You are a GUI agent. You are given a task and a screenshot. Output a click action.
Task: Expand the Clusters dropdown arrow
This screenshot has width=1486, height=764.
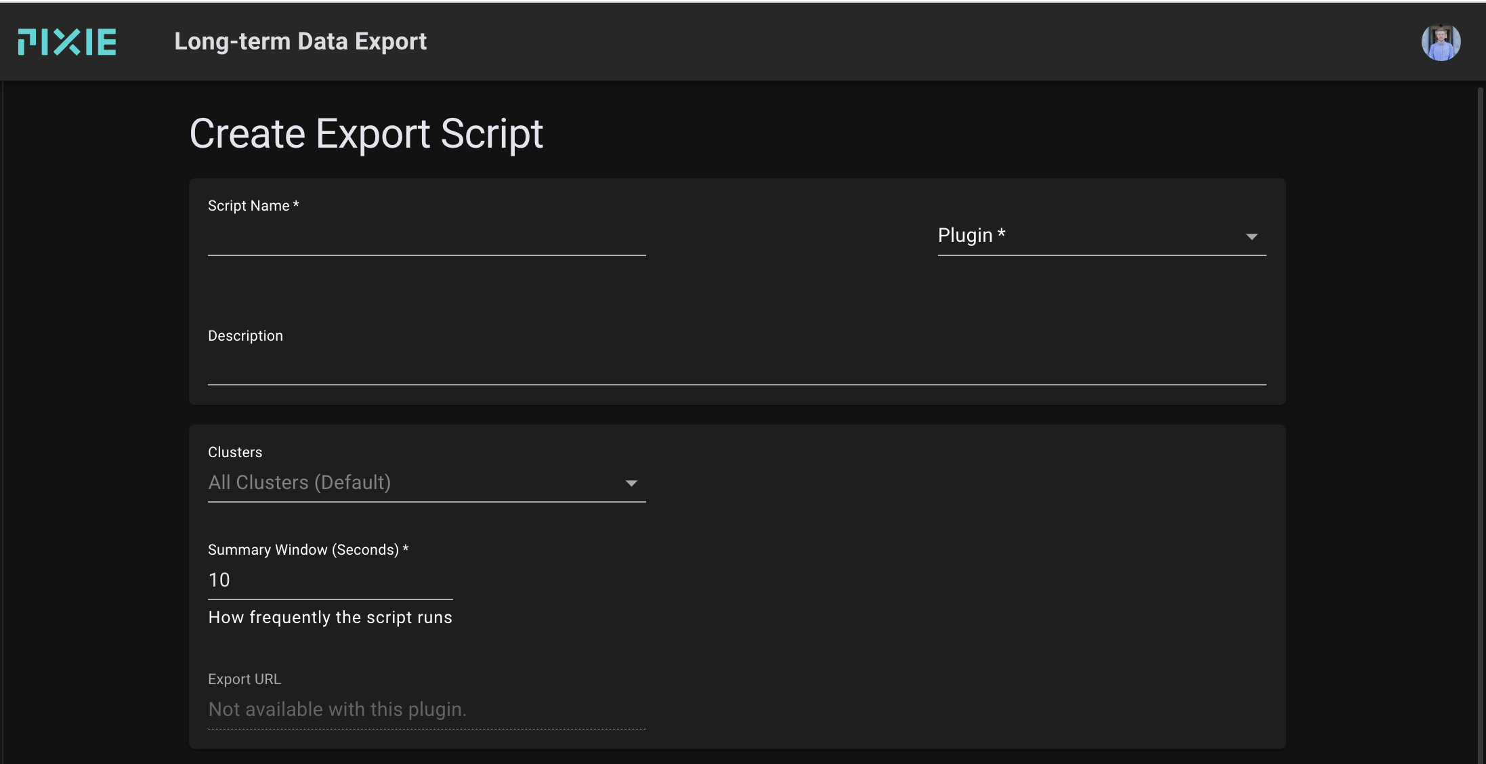[631, 484]
